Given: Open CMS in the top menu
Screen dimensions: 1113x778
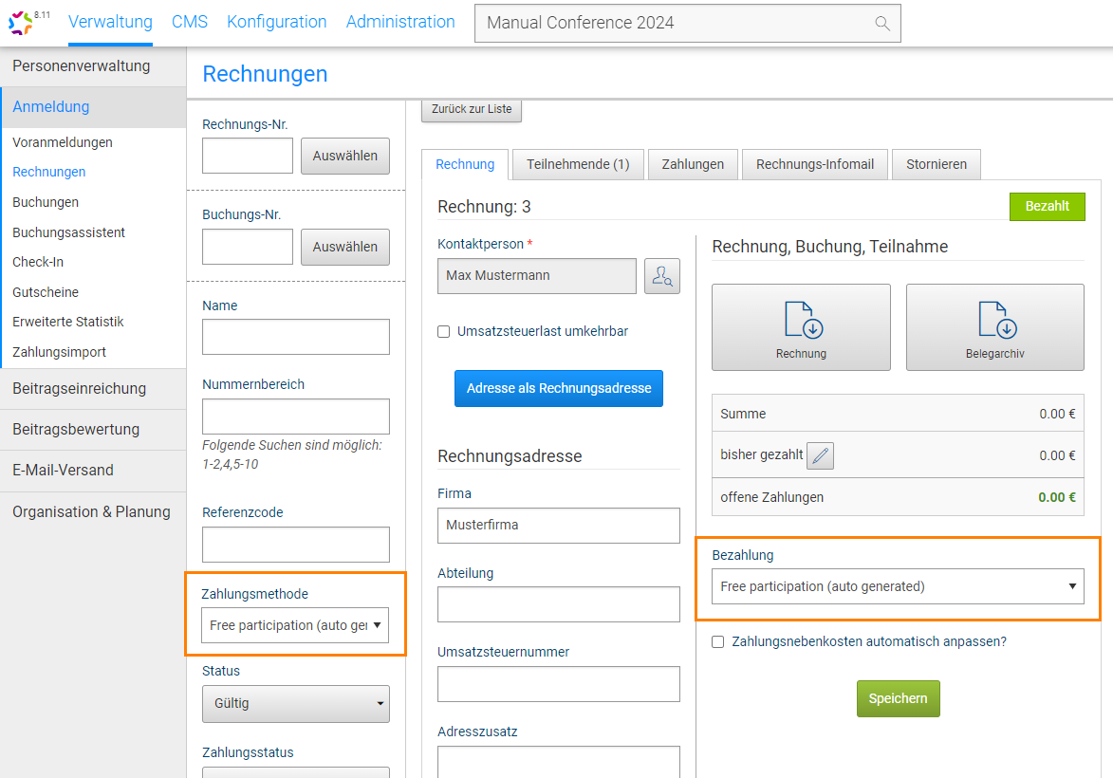Looking at the screenshot, I should 190,22.
